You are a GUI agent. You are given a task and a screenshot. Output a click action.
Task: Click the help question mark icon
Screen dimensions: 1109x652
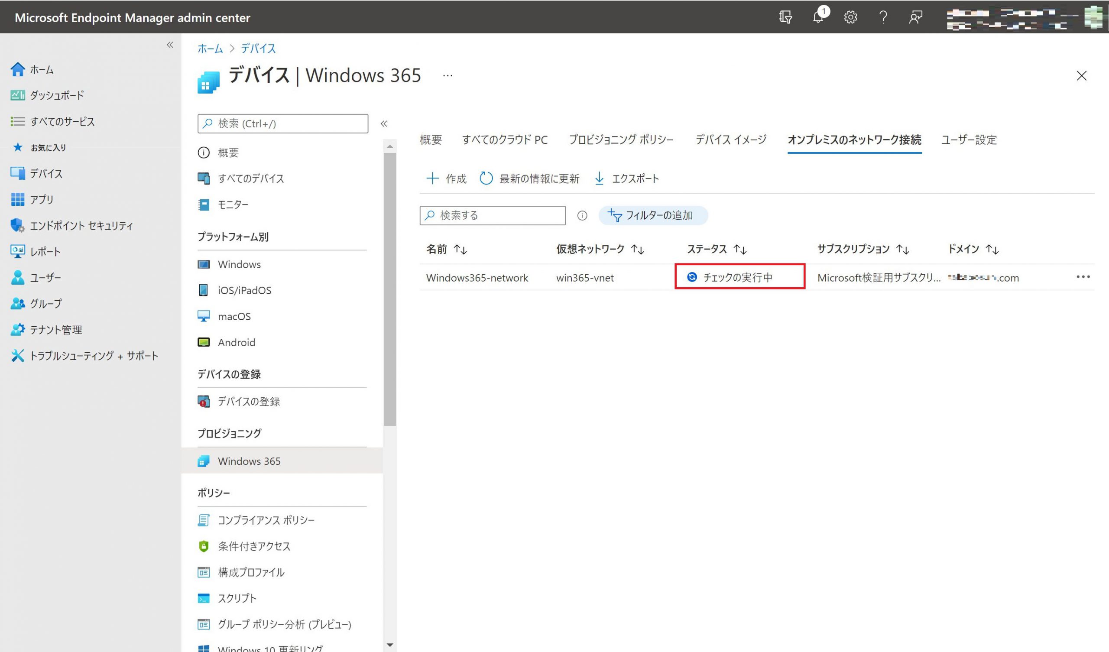pyautogui.click(x=883, y=17)
